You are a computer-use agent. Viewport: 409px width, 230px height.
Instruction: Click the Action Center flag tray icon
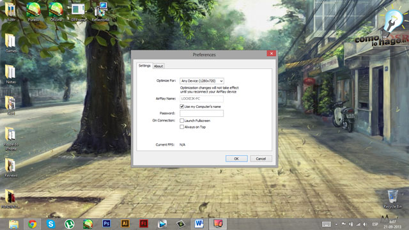tap(344, 224)
